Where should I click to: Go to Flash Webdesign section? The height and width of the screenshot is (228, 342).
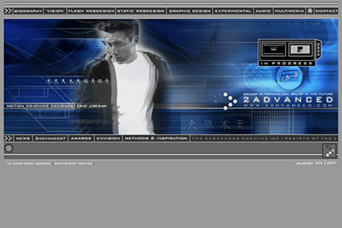click(91, 11)
